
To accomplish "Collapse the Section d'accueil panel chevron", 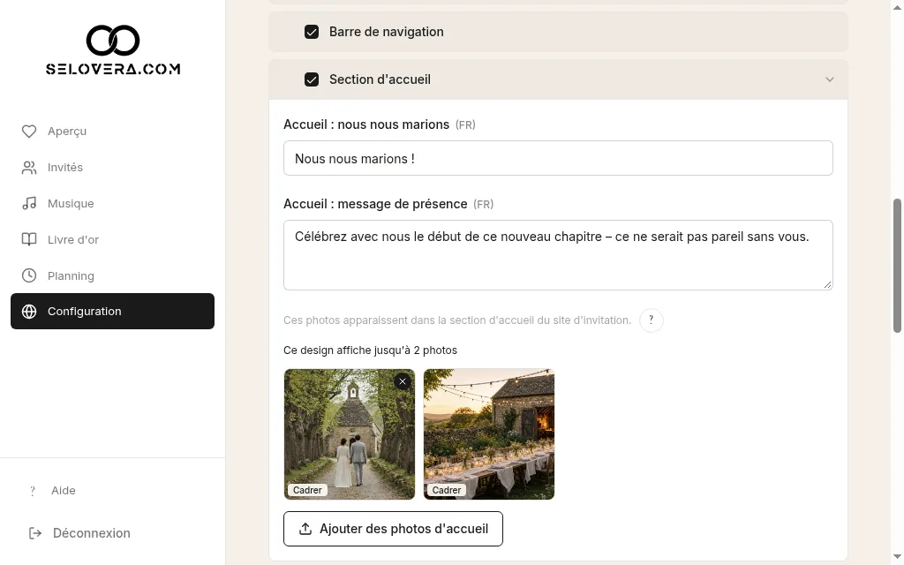I will tap(829, 79).
